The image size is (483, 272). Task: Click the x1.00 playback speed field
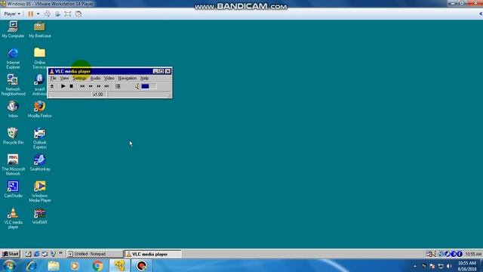click(x=98, y=94)
